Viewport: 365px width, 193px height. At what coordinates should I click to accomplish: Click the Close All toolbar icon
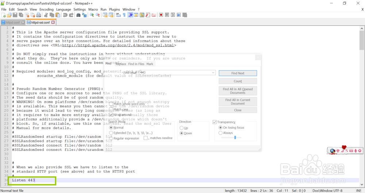pyautogui.click(x=33, y=15)
